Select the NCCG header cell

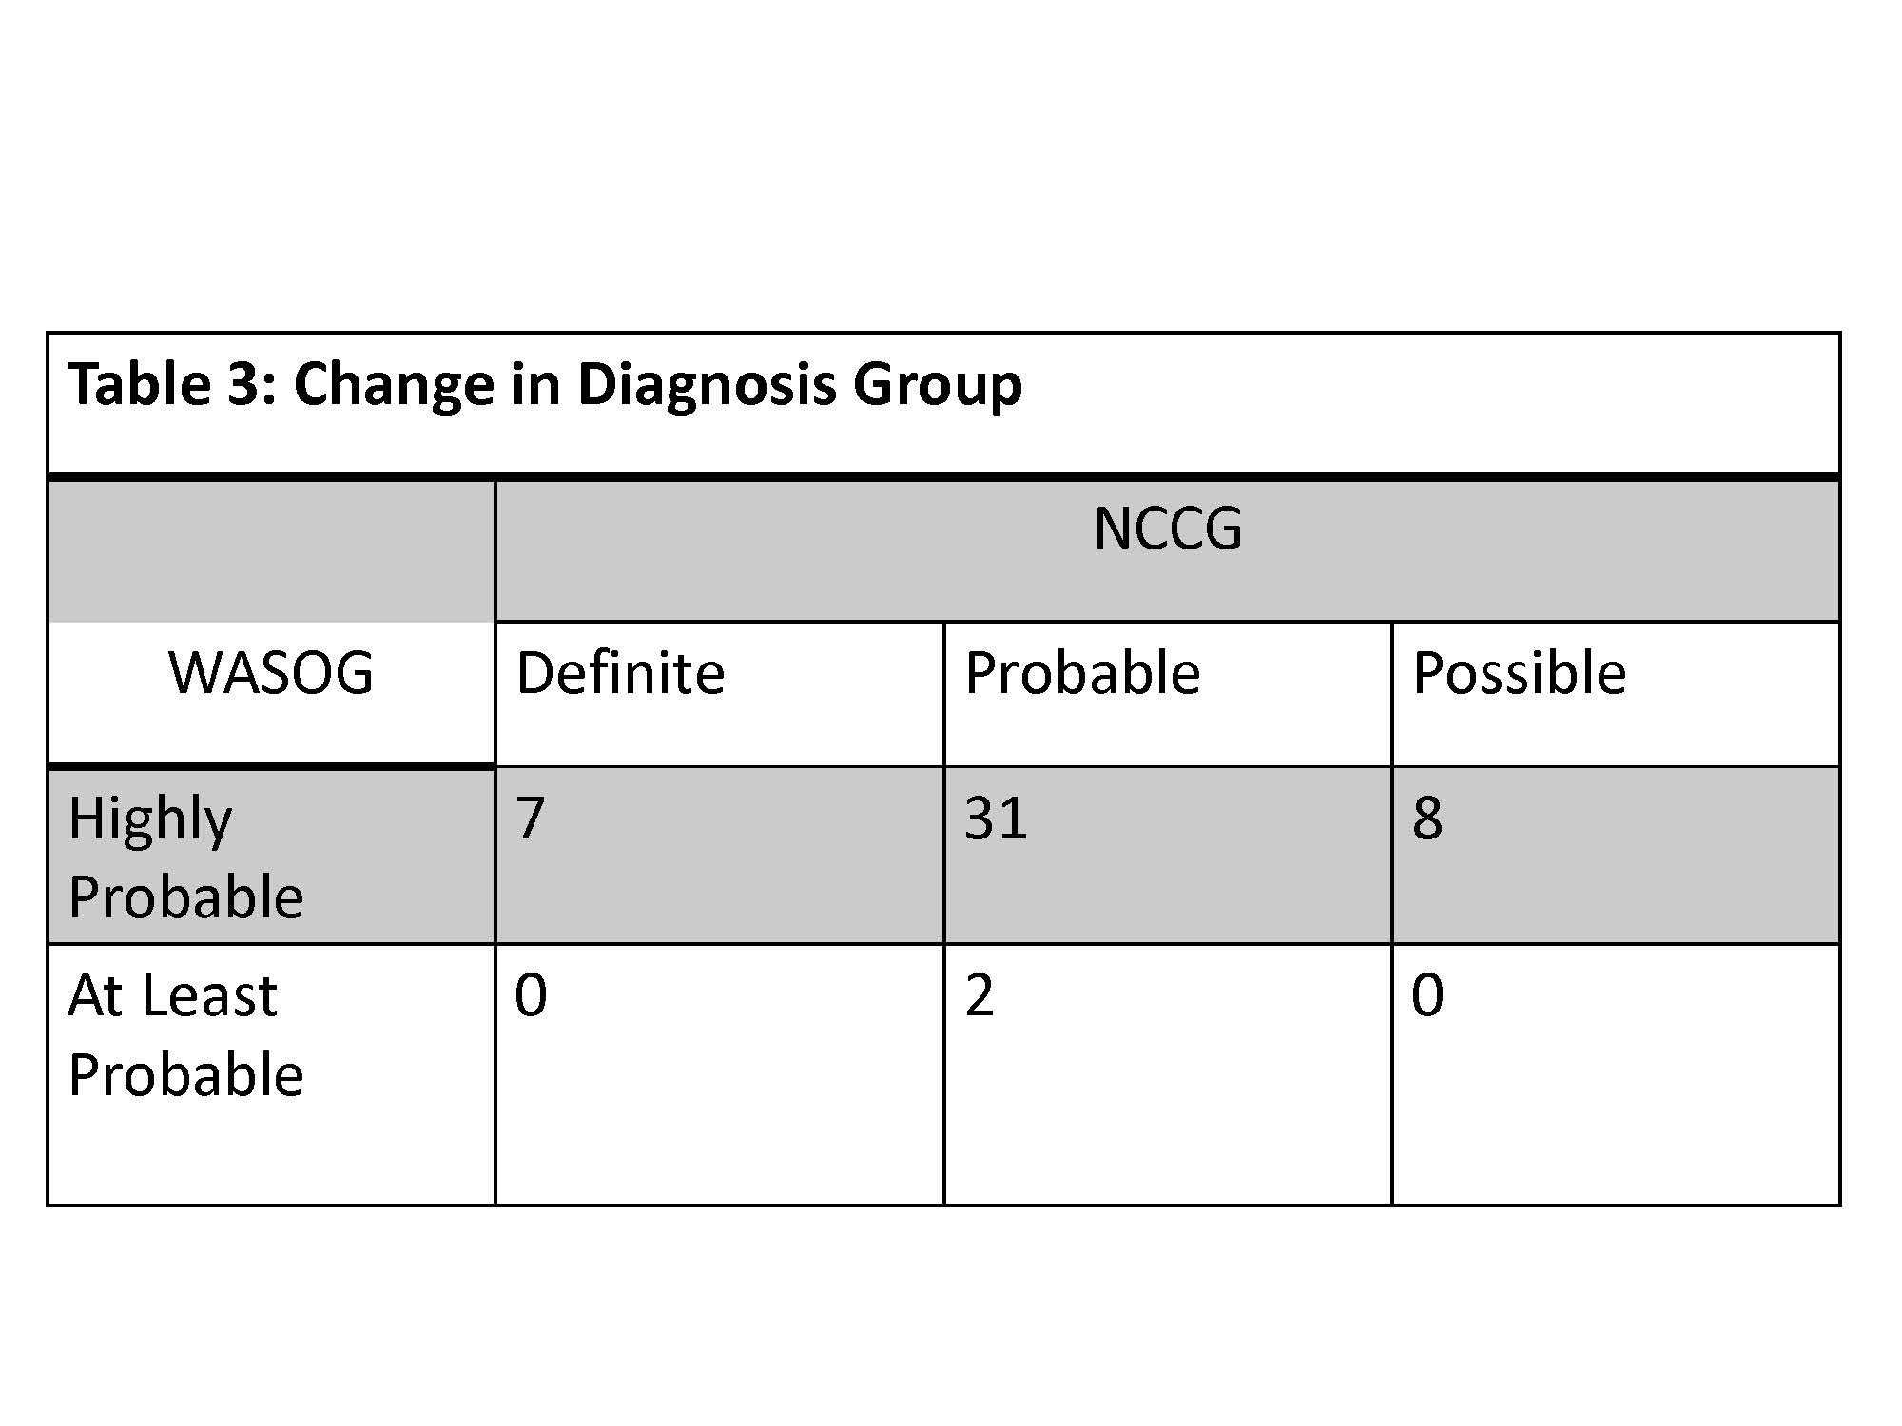click(x=1167, y=530)
